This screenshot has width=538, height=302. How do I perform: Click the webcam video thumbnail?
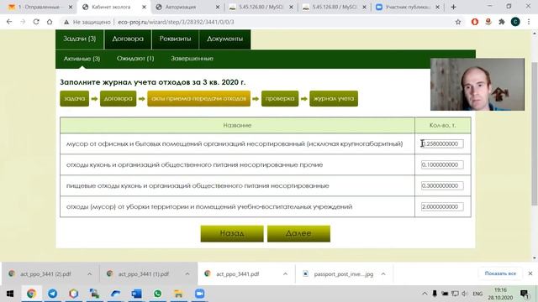pos(477,84)
